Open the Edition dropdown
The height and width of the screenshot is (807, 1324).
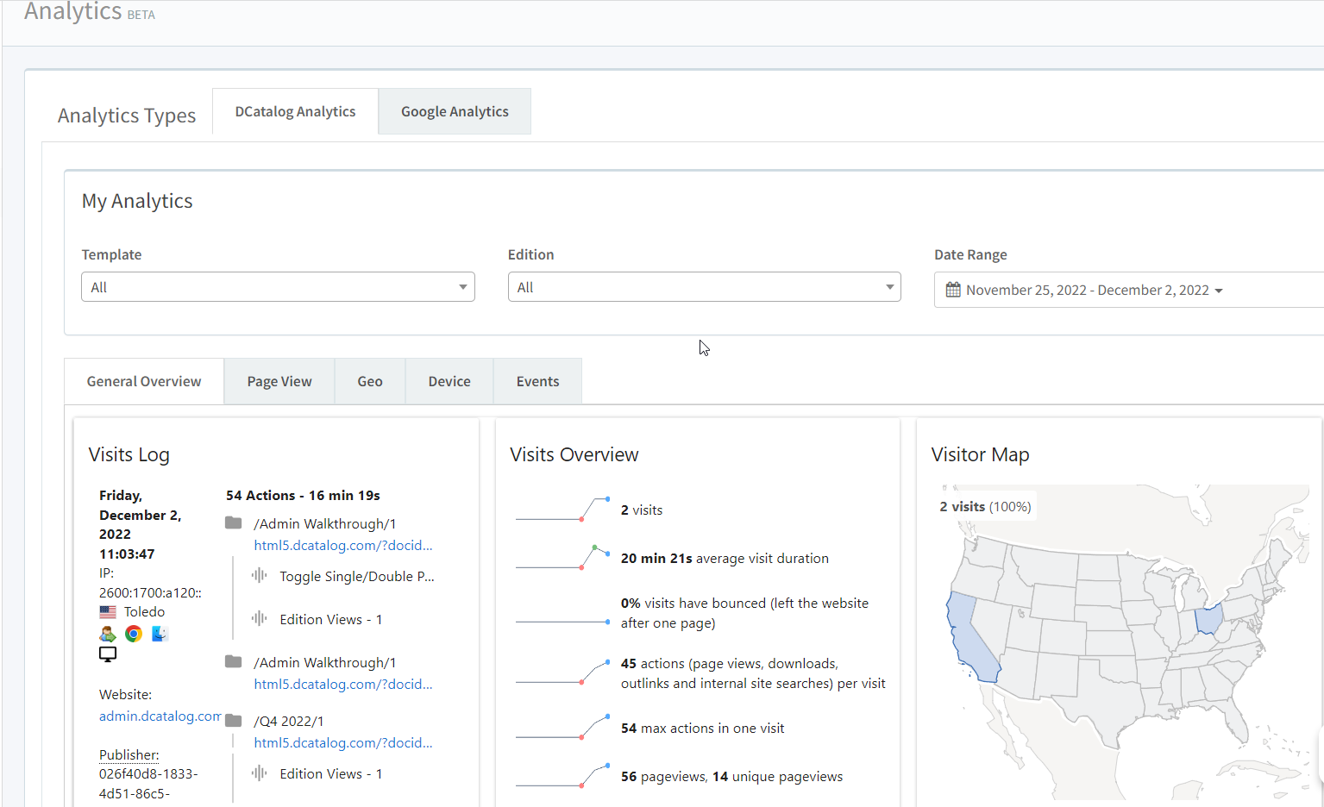tap(704, 287)
